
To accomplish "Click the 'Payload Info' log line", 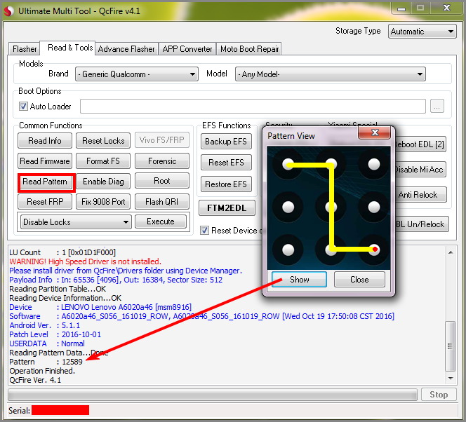I will tap(116, 280).
